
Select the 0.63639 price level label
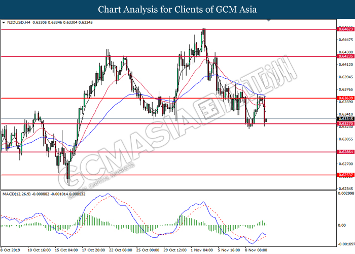(x=345, y=98)
